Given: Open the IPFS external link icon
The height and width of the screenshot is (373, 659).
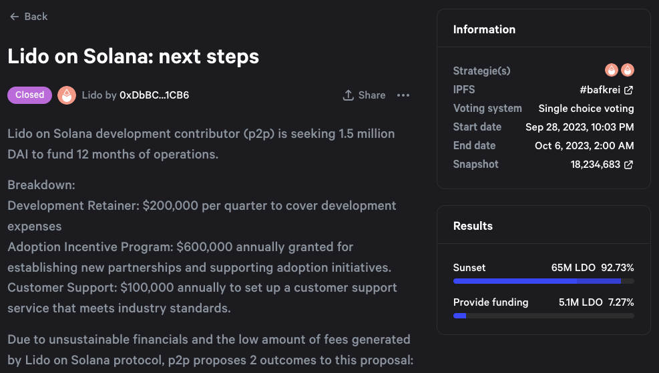Looking at the screenshot, I should point(628,90).
